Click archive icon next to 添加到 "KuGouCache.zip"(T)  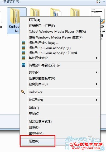point(23,48)
